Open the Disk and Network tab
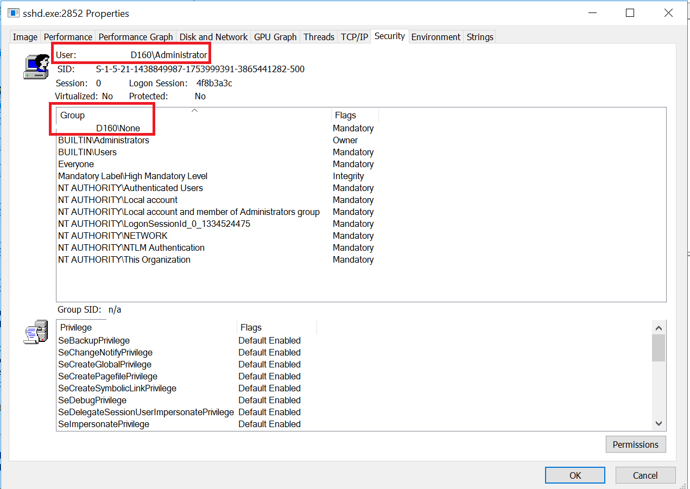Screen dimensions: 690x489 pyautogui.click(x=213, y=36)
